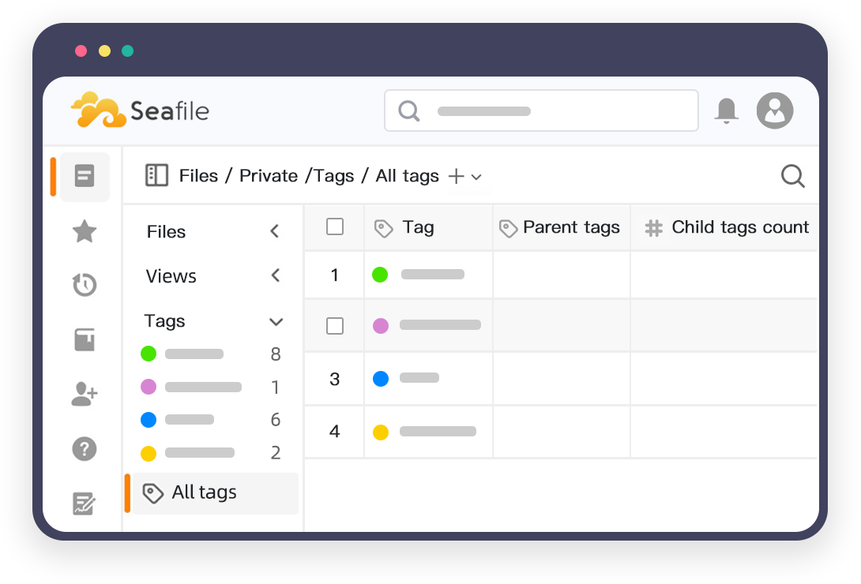This screenshot has width=861, height=584.
Task: Check the box on the purple tag row
Action: click(x=335, y=326)
